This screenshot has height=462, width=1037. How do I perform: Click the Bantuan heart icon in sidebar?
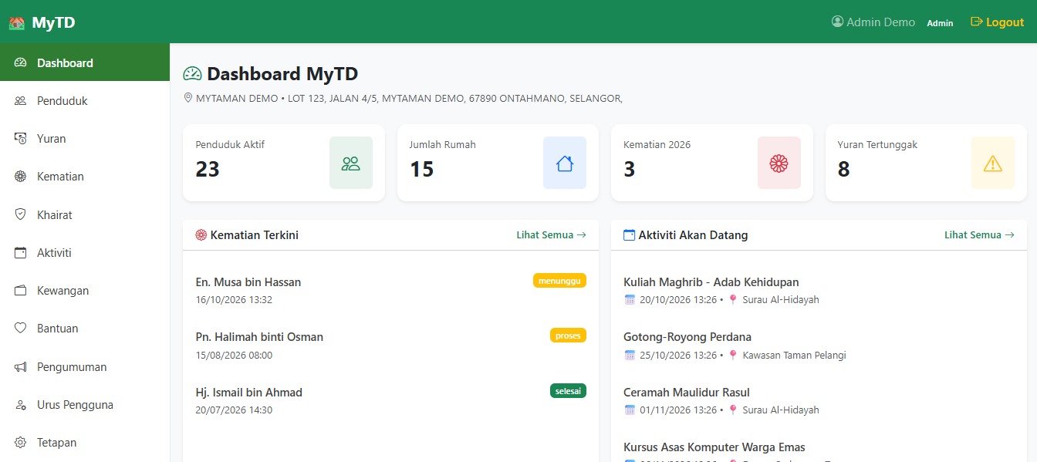[21, 329]
